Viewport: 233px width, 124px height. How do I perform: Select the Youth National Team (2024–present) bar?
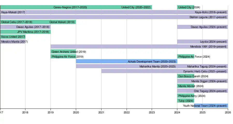point(211,106)
